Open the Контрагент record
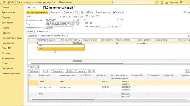 [78, 24]
